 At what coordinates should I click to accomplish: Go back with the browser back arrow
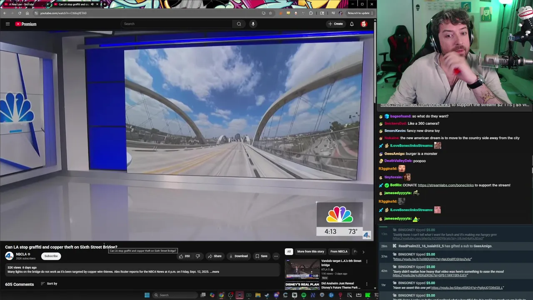[5, 13]
